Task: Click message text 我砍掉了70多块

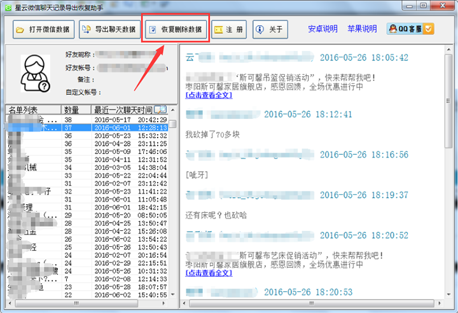Action: tap(212, 134)
